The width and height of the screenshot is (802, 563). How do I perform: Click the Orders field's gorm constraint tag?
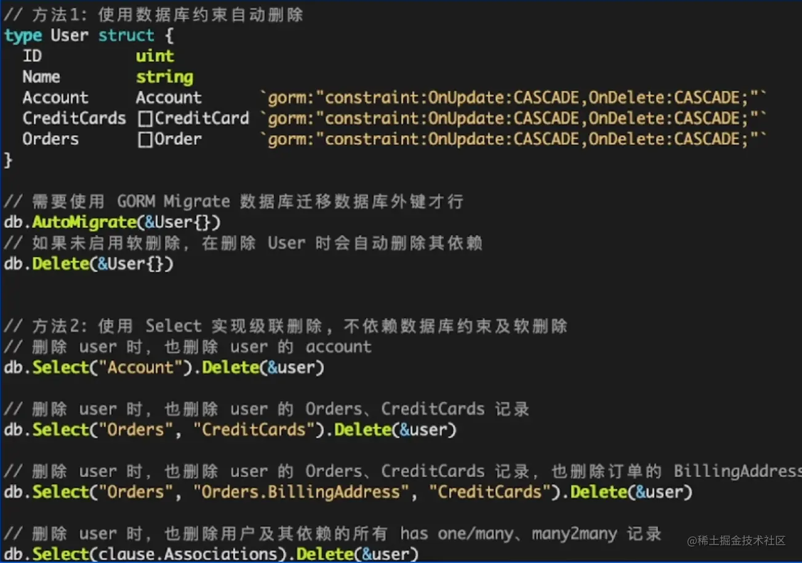[514, 139]
